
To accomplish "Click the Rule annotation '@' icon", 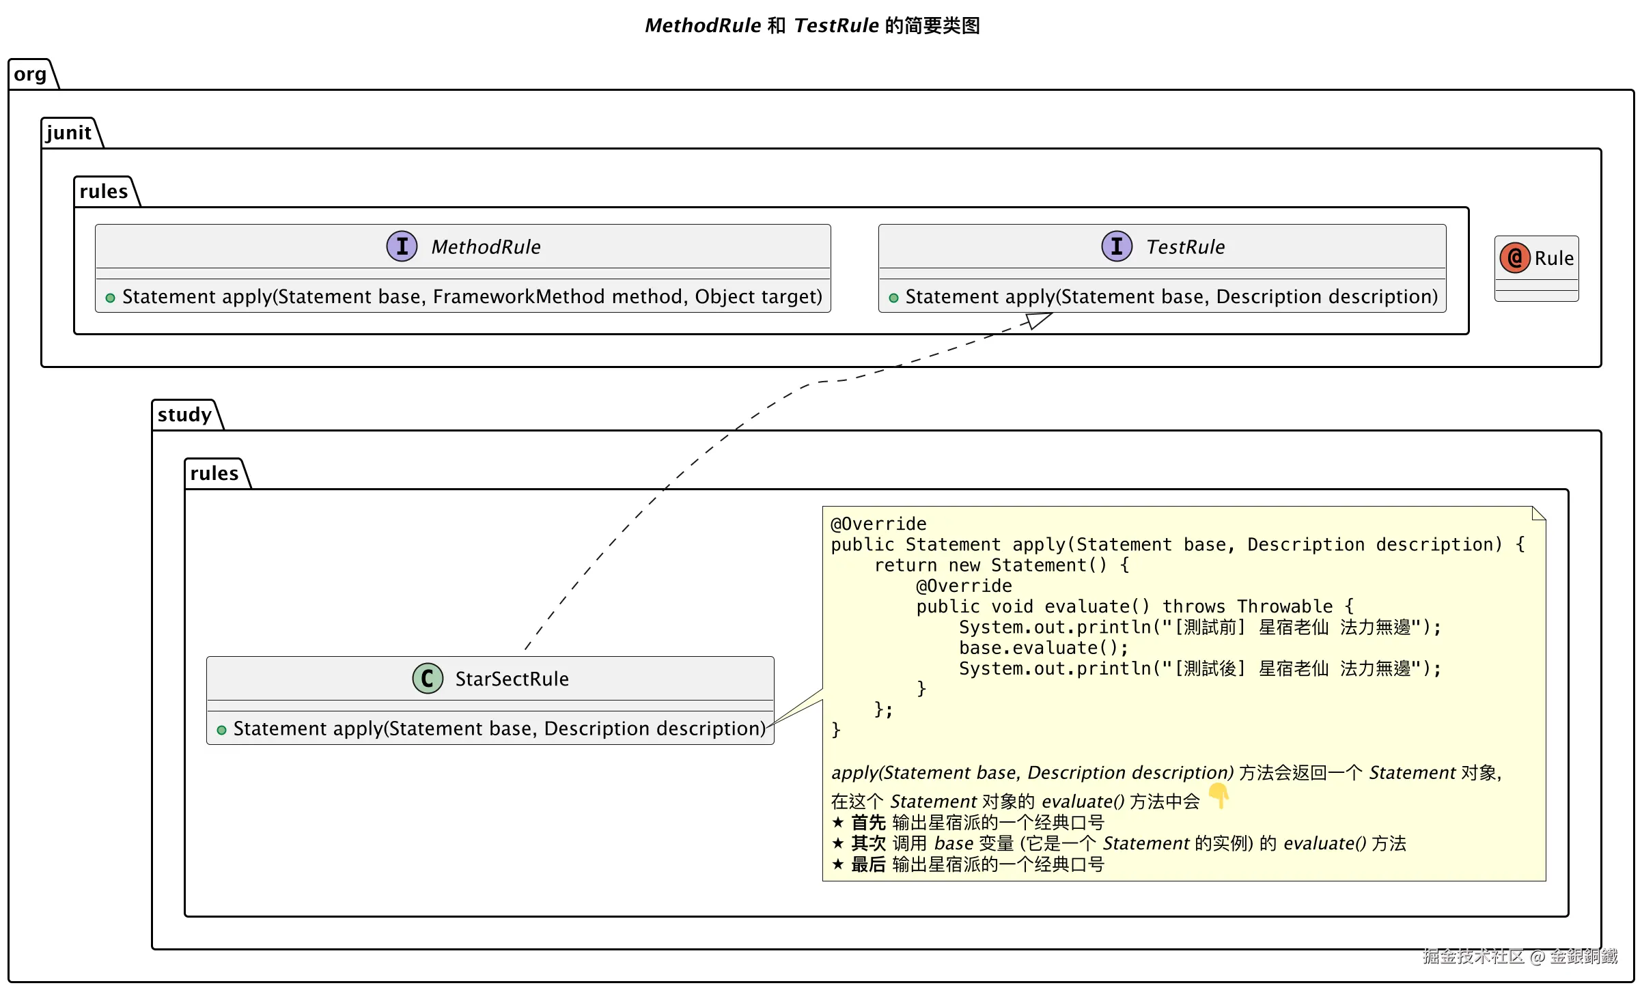I will [x=1515, y=258].
